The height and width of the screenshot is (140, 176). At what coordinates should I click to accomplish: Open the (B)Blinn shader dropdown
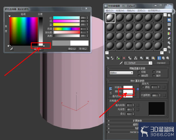[121, 73]
